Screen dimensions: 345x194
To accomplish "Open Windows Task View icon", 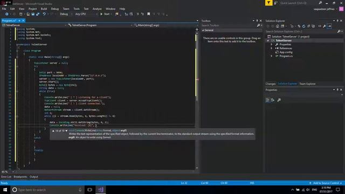I will pyautogui.click(x=89, y=190).
